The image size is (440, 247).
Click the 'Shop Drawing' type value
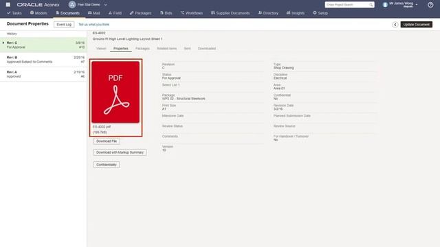(x=283, y=68)
